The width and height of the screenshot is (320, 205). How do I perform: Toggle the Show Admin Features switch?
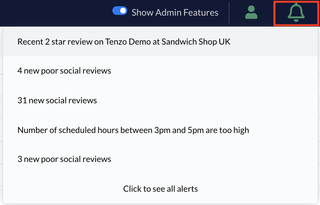[120, 11]
